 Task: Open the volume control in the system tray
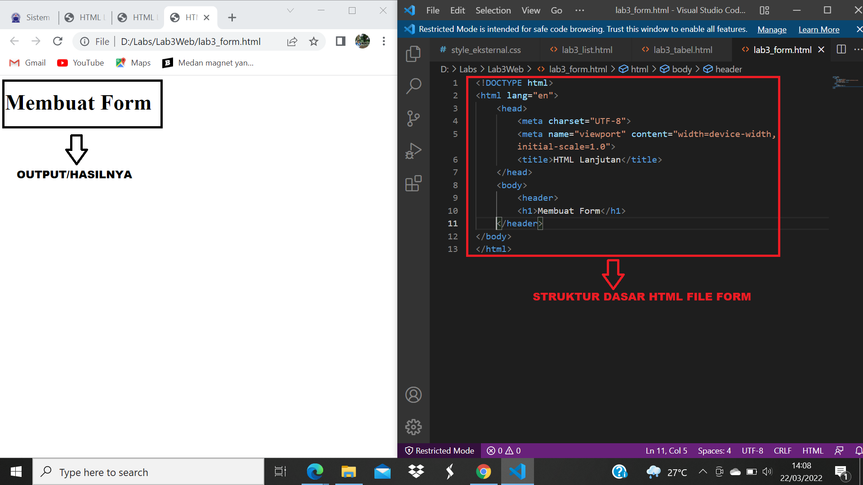tap(767, 472)
